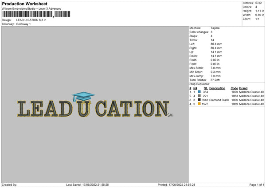
Task: Click 'Wilcom EmbroideryStudio – Level 3 Advanced' text
Action: pyautogui.click(x=31, y=9)
